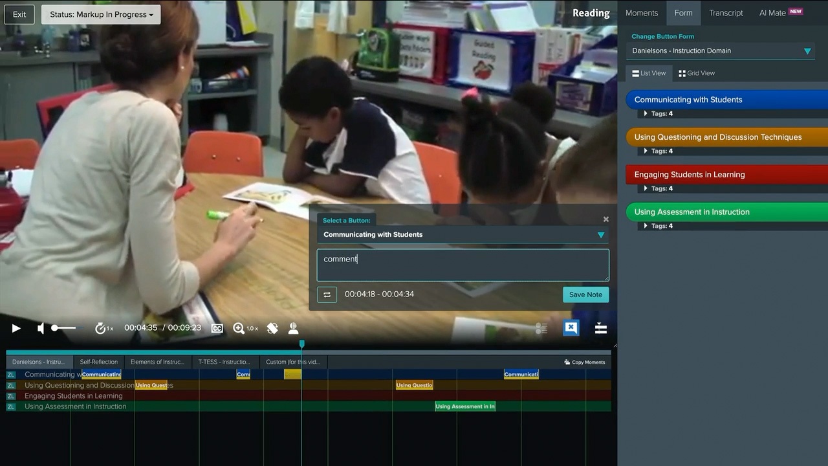The image size is (828, 466).
Task: Open the Change Button Form dropdown
Action: click(x=721, y=50)
